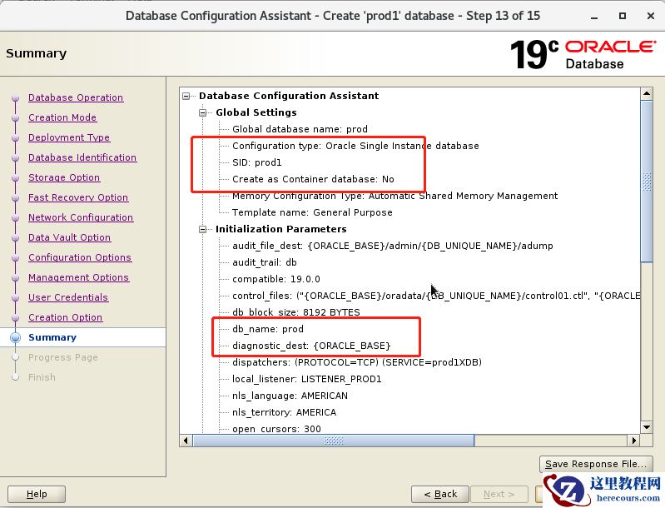Select 'Global database name: prod' row

pyautogui.click(x=300, y=129)
